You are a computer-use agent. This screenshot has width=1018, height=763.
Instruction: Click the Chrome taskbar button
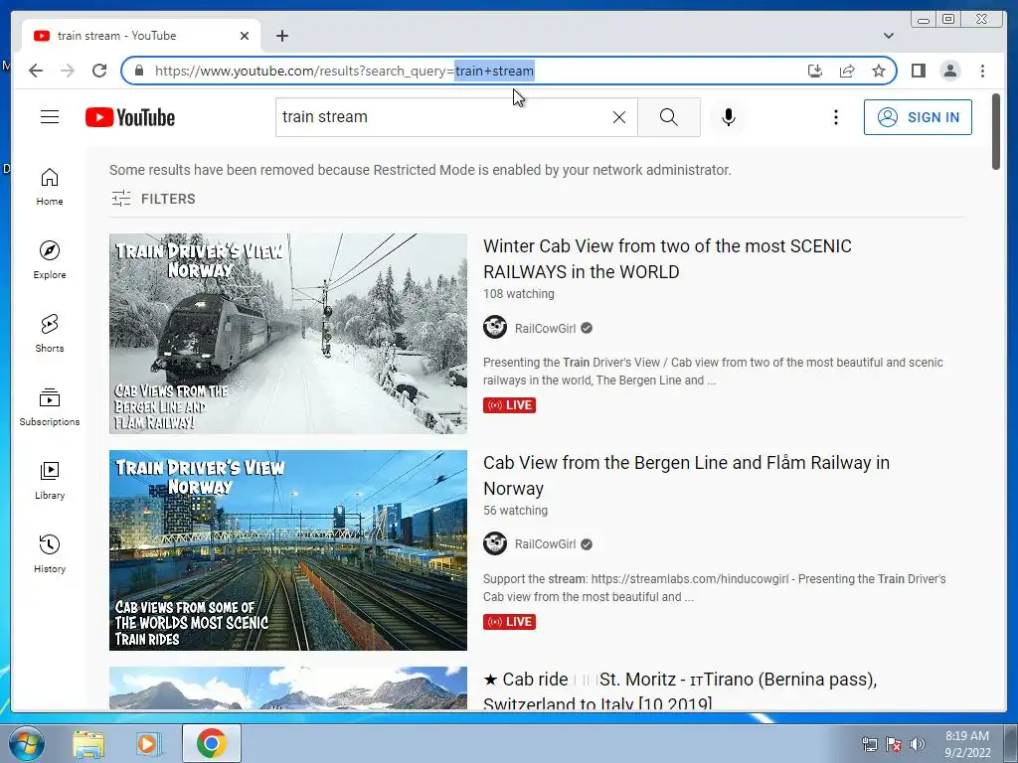(211, 743)
